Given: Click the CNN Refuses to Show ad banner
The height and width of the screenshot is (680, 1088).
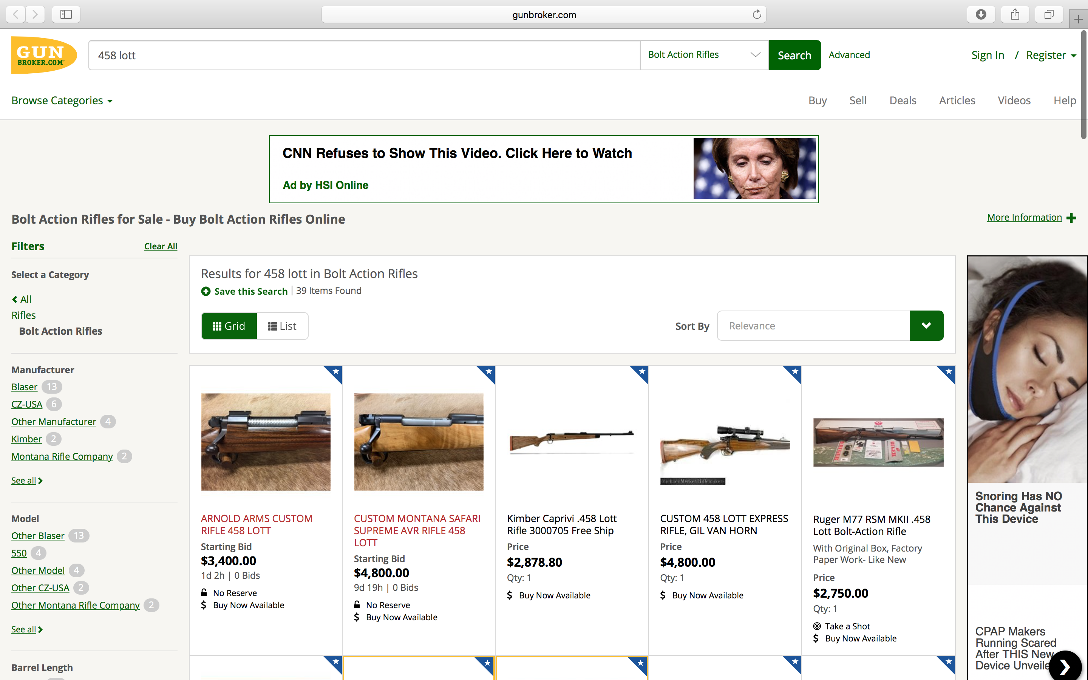Looking at the screenshot, I should click(544, 169).
